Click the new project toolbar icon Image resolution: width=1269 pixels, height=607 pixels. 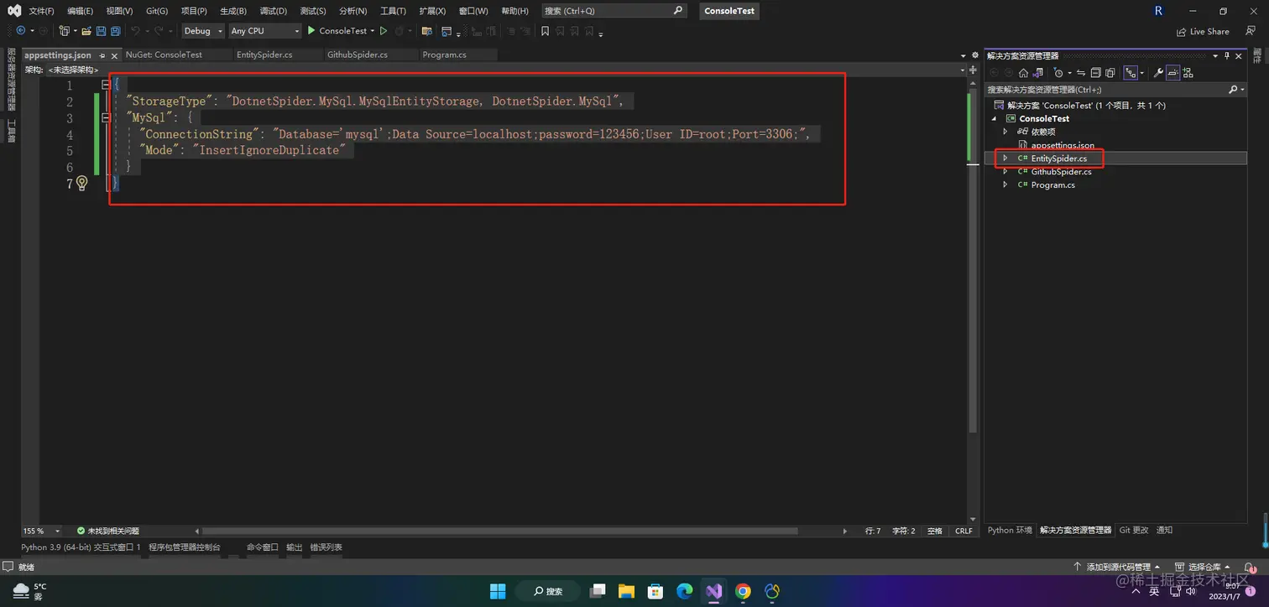[x=64, y=31]
